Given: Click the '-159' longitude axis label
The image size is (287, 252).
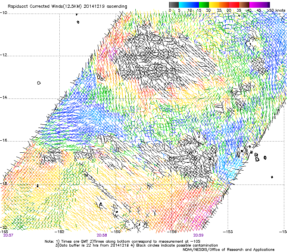Looking at the screenshot, I should [116, 232].
